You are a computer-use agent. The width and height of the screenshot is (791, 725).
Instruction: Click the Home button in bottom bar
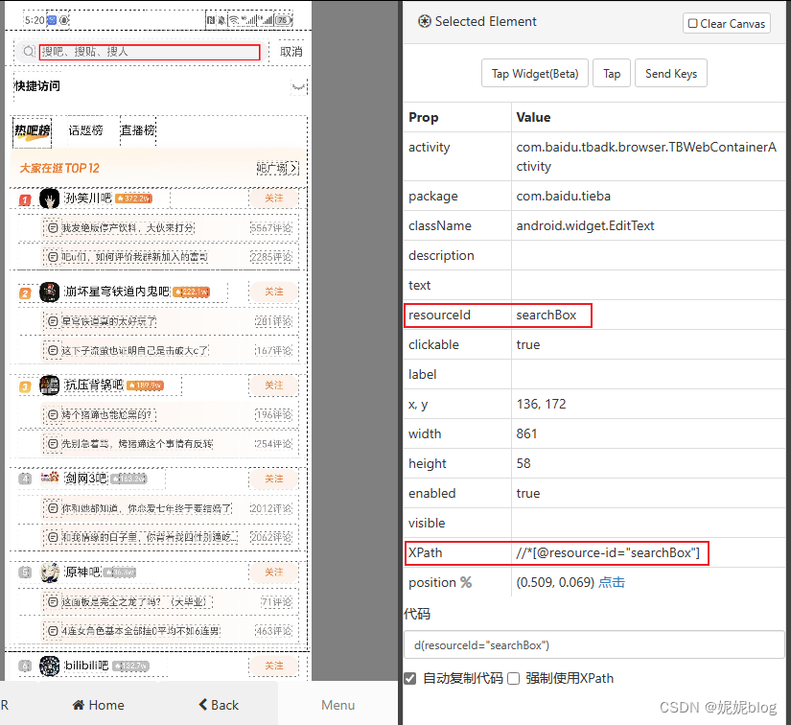pos(98,705)
